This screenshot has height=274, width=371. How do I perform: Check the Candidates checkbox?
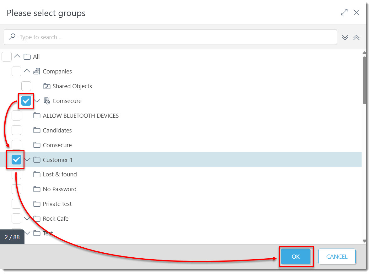click(x=16, y=130)
